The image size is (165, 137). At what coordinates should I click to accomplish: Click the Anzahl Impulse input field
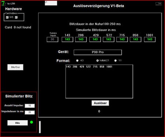pos(30,106)
